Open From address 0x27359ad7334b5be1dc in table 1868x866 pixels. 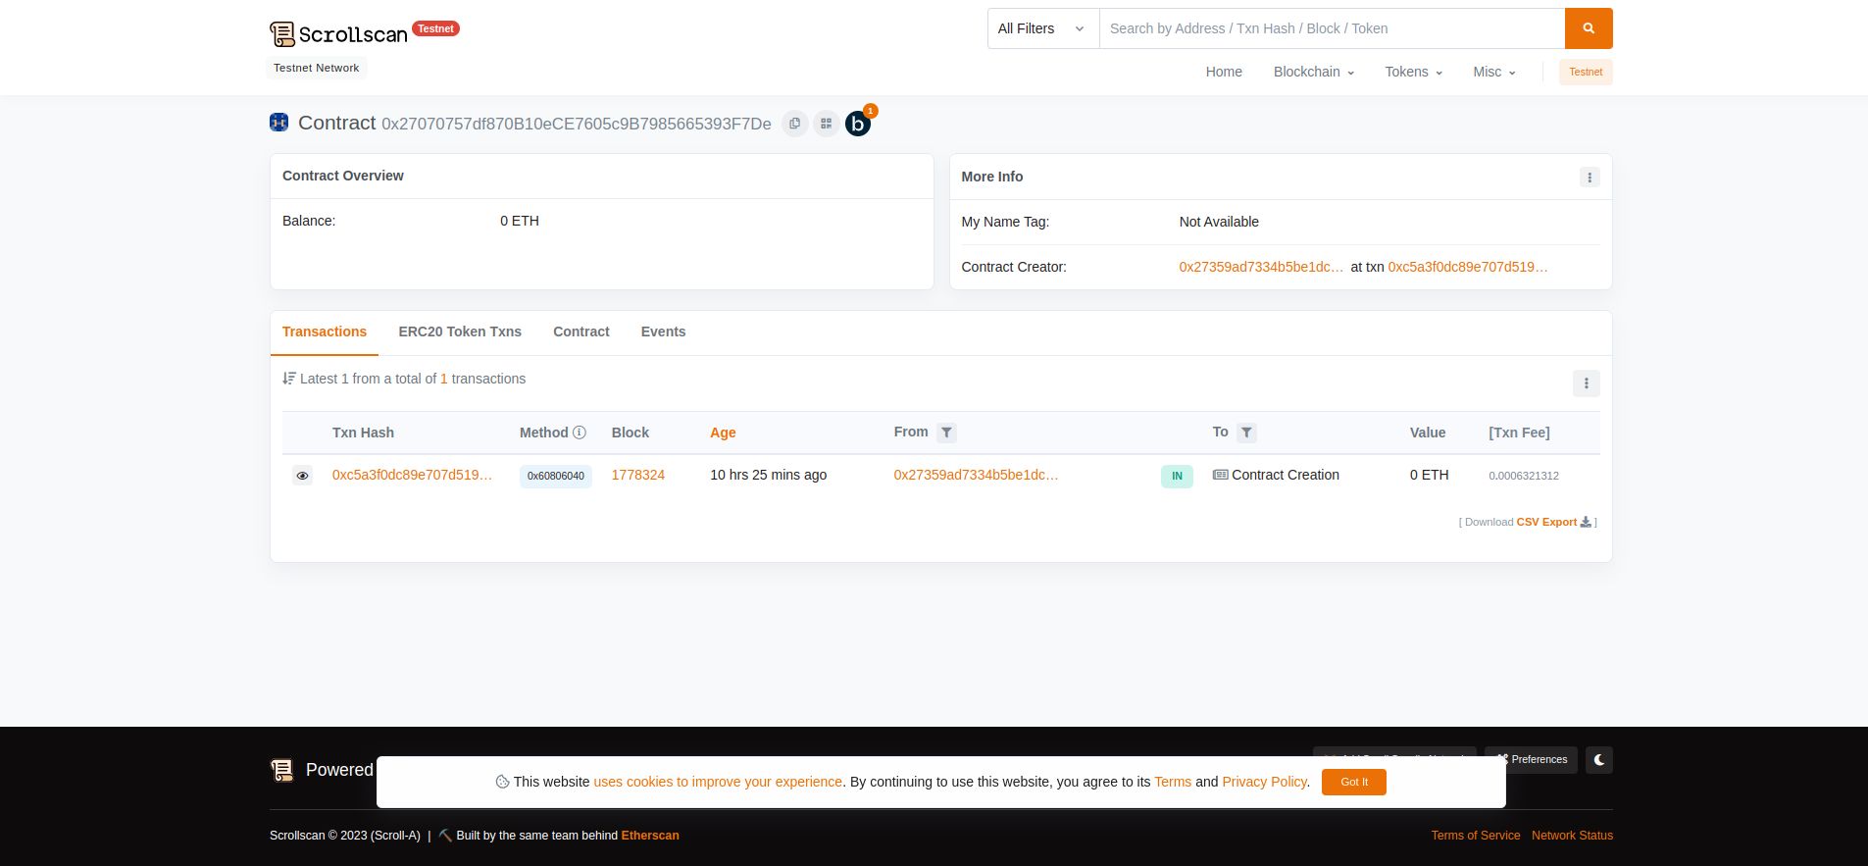976,475
